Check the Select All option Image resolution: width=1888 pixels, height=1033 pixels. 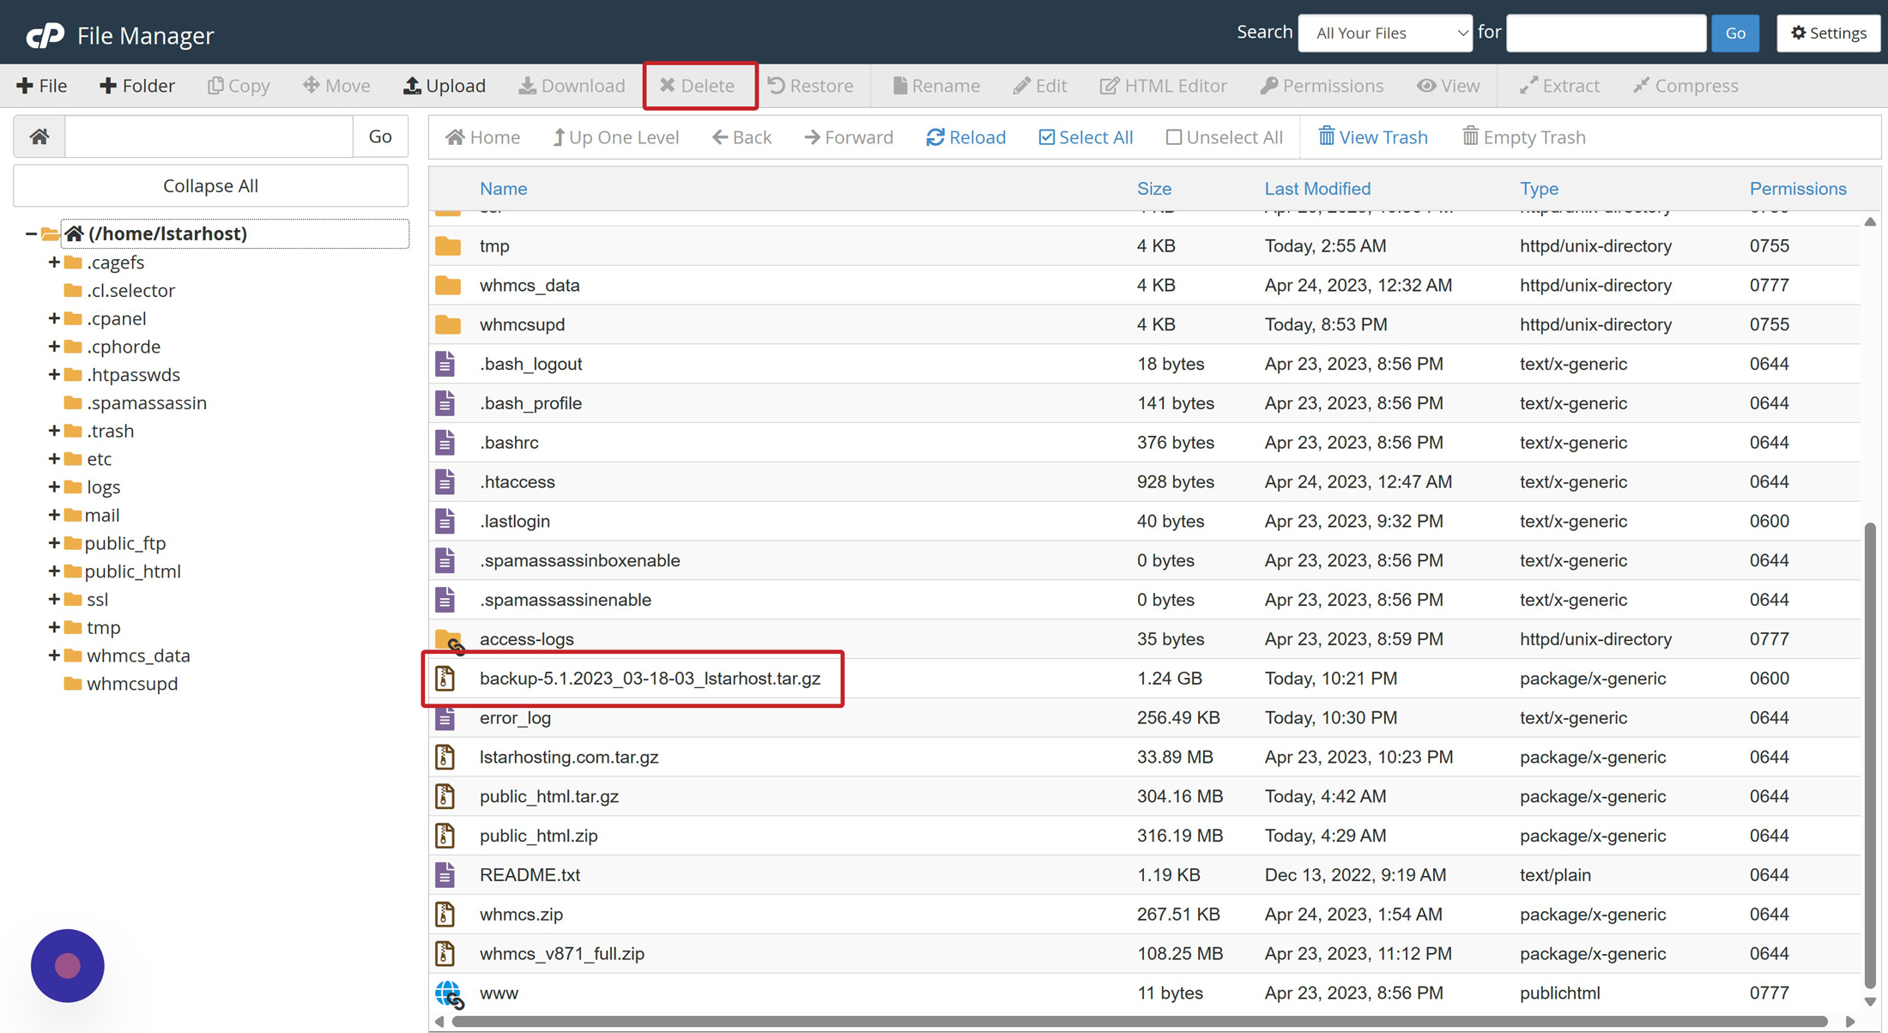click(1046, 137)
